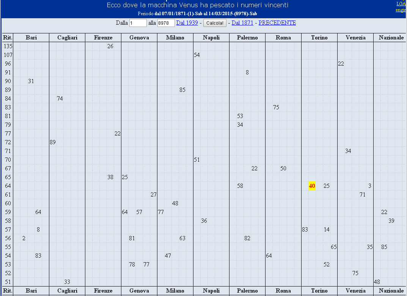Click the top Roma column header
The image size is (407, 296).
[x=283, y=38]
